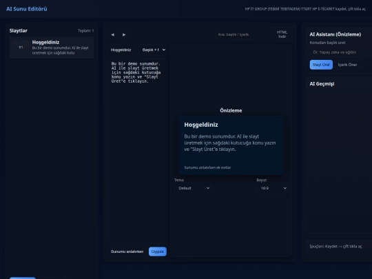The width and height of the screenshot is (372, 279).
Task: Focus the slide search field
Action: point(243,34)
